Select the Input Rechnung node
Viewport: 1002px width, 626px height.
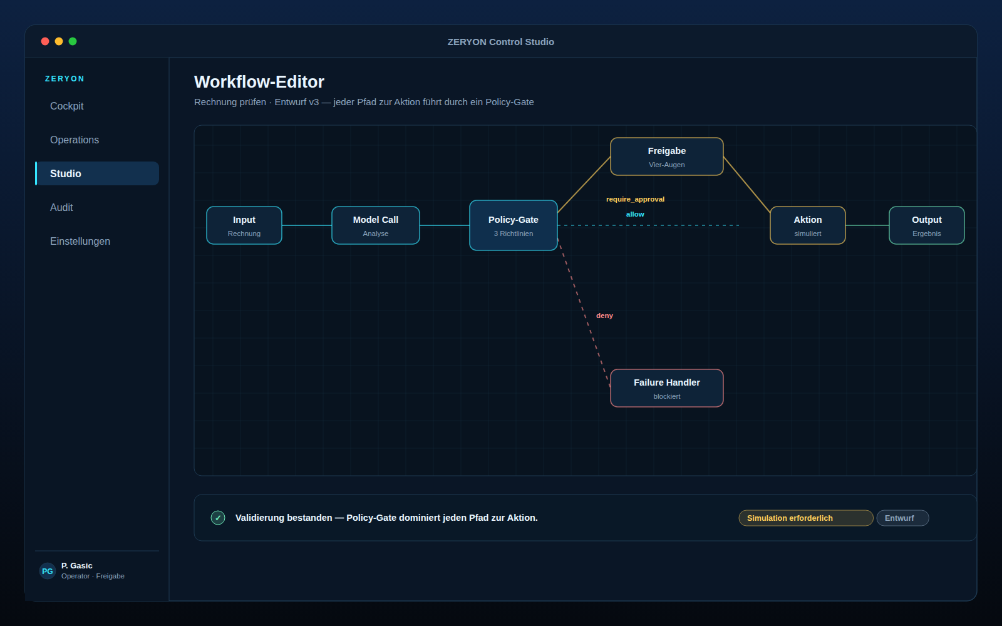tap(244, 225)
